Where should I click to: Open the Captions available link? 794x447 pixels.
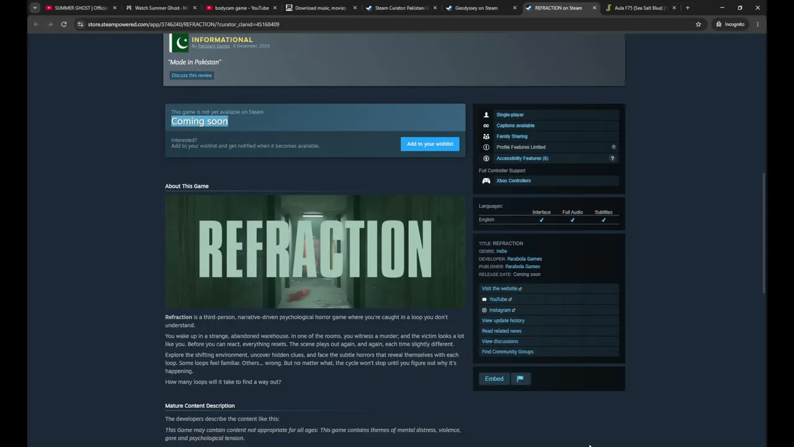click(515, 125)
